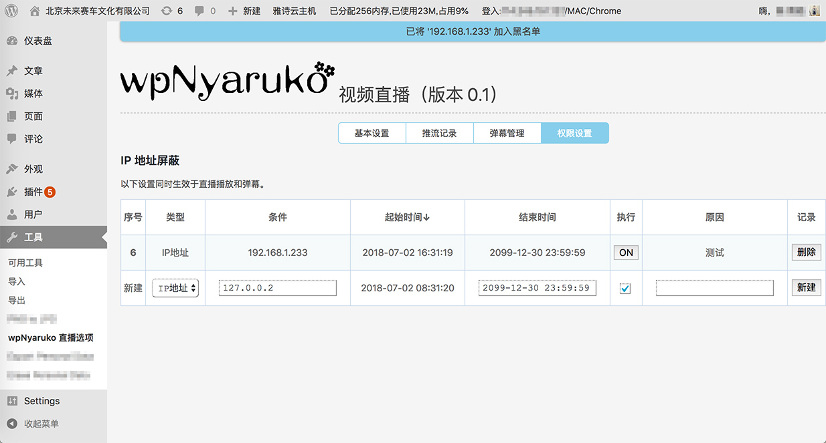Click the 192.168.1.233 condition cell
This screenshot has width=826, height=443.
point(278,253)
